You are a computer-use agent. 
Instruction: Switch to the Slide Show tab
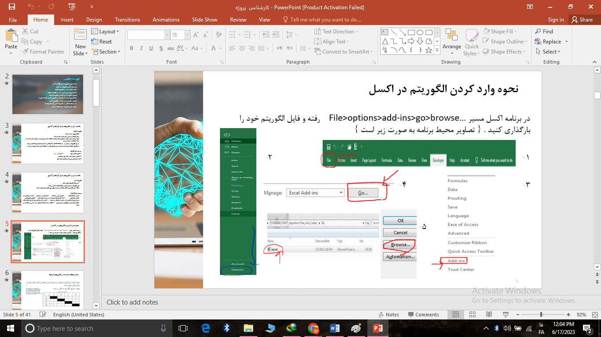tap(205, 20)
